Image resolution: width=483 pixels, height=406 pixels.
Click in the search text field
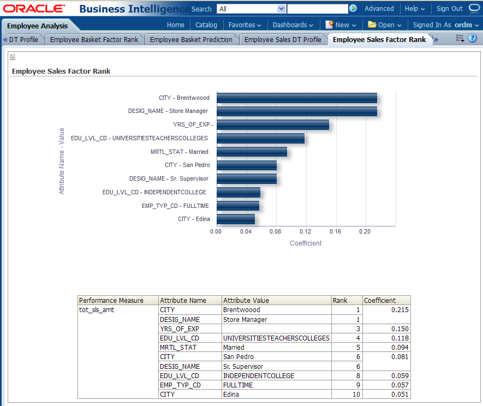[x=318, y=9]
